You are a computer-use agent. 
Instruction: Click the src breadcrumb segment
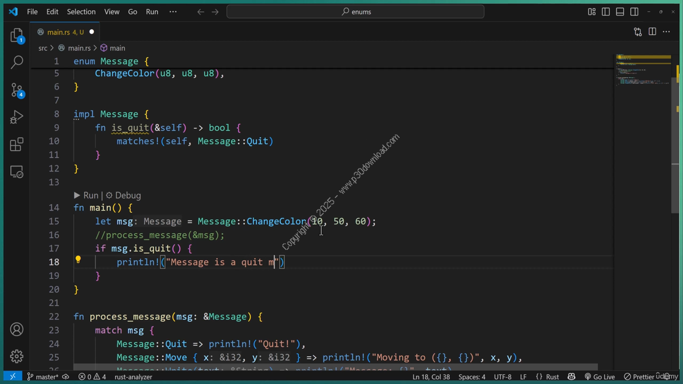pyautogui.click(x=43, y=48)
